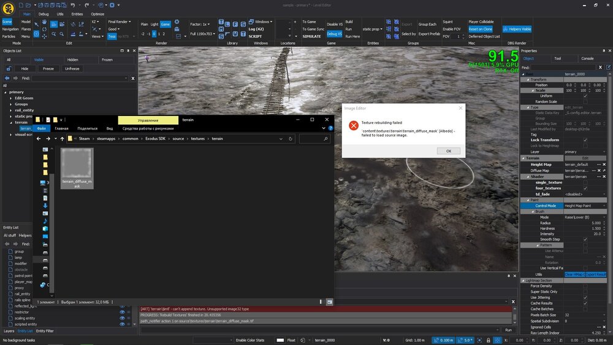
Task: Open the Final Render dropdown
Action: point(119,21)
